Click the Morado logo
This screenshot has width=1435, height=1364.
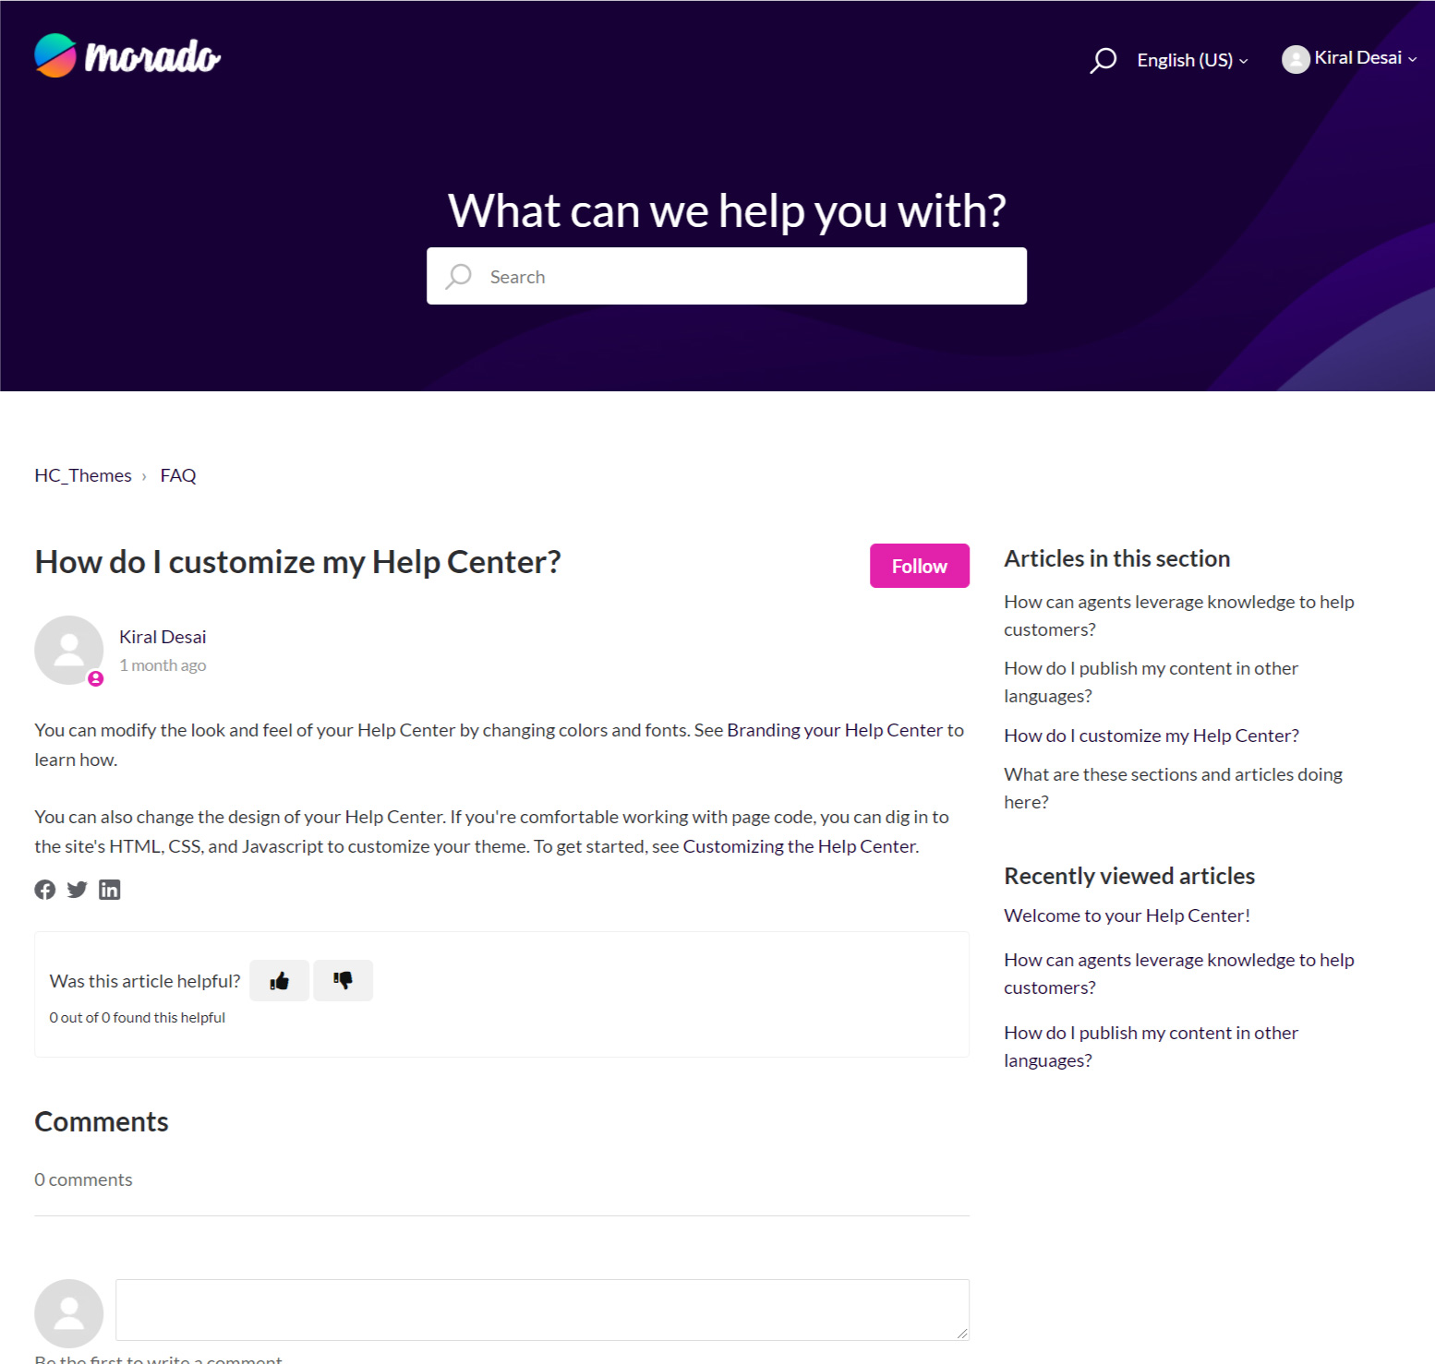(127, 56)
